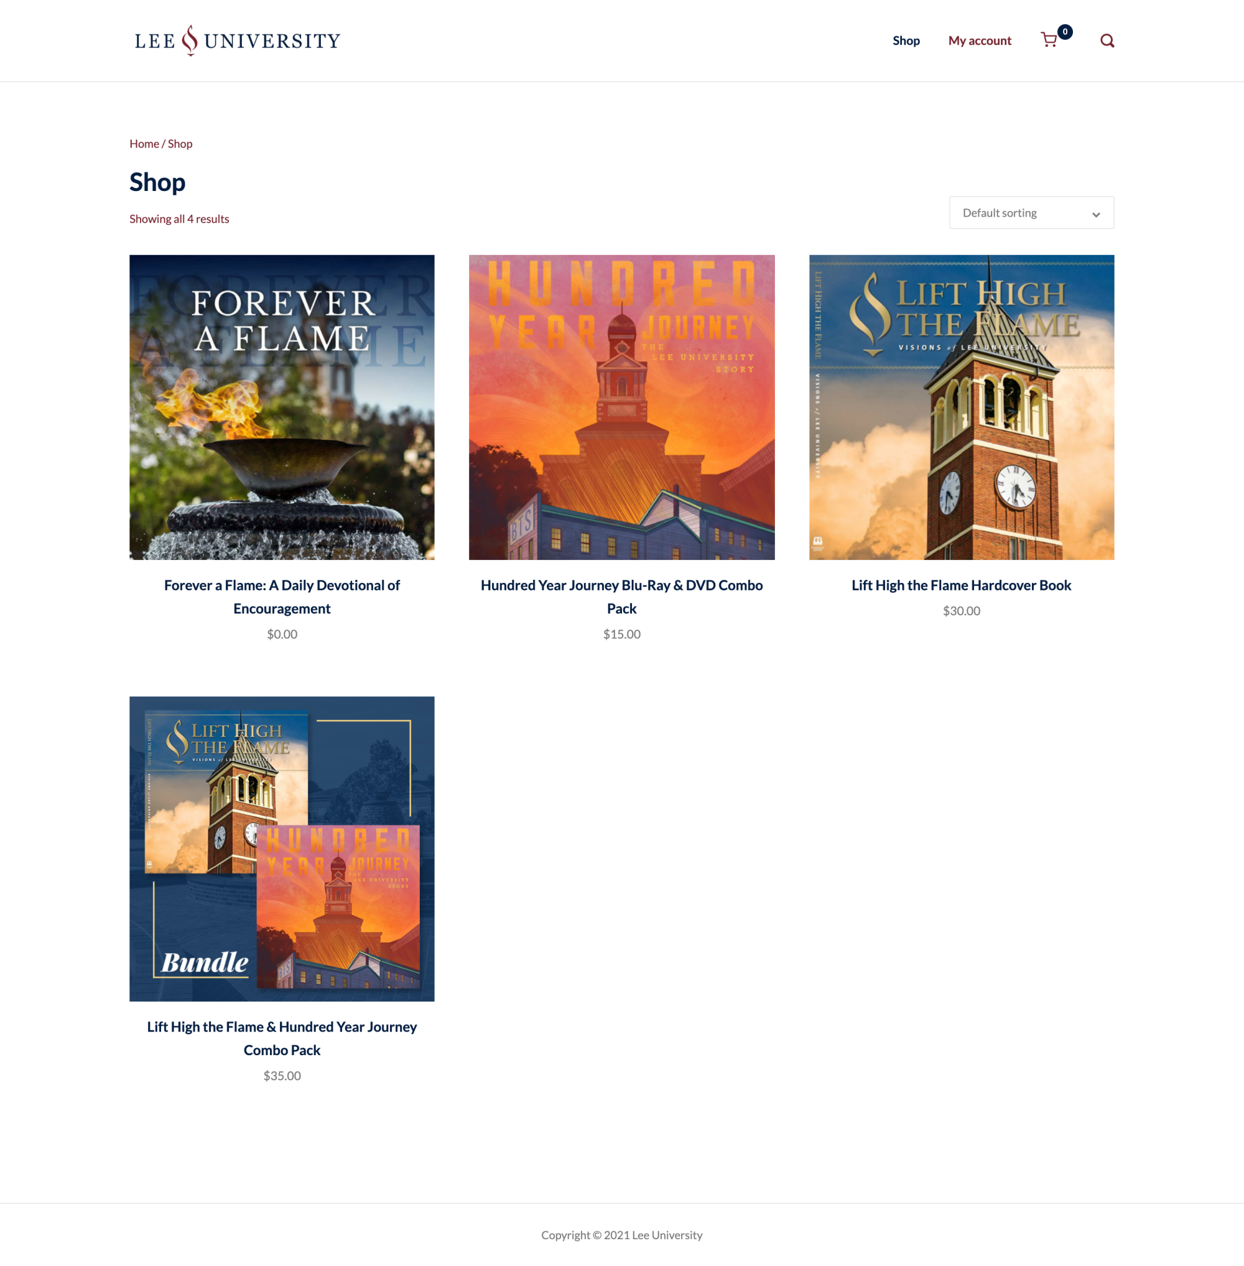This screenshot has height=1266, width=1244.
Task: Click the $30.00 price of hardcover book
Action: click(x=961, y=610)
